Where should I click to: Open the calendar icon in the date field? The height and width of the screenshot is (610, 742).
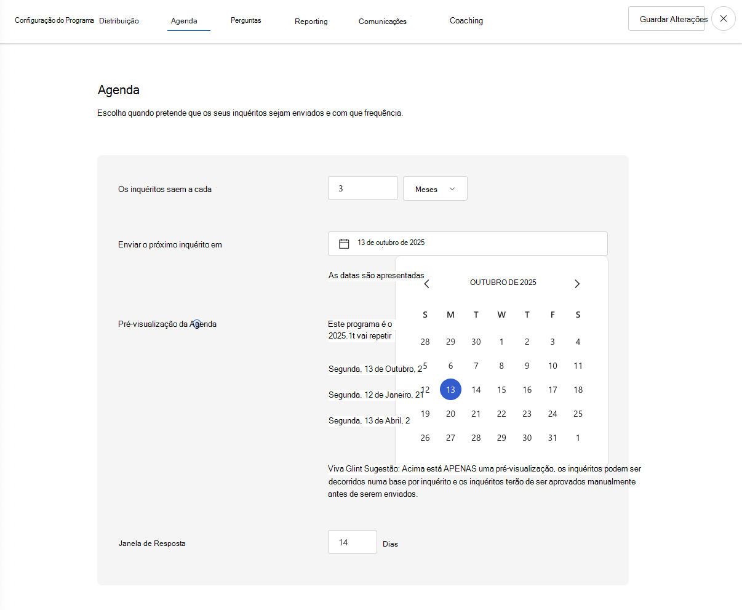[x=343, y=243]
